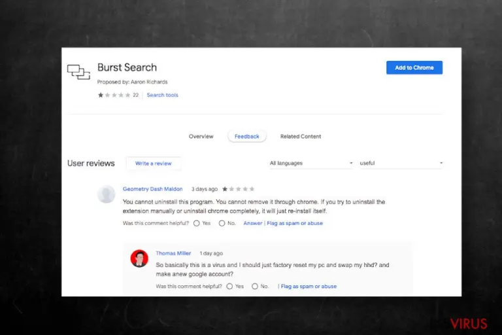Screen dimensions: 502x335
Task: Open Geometry Dash Maldon's profile link
Action: tap(153, 189)
